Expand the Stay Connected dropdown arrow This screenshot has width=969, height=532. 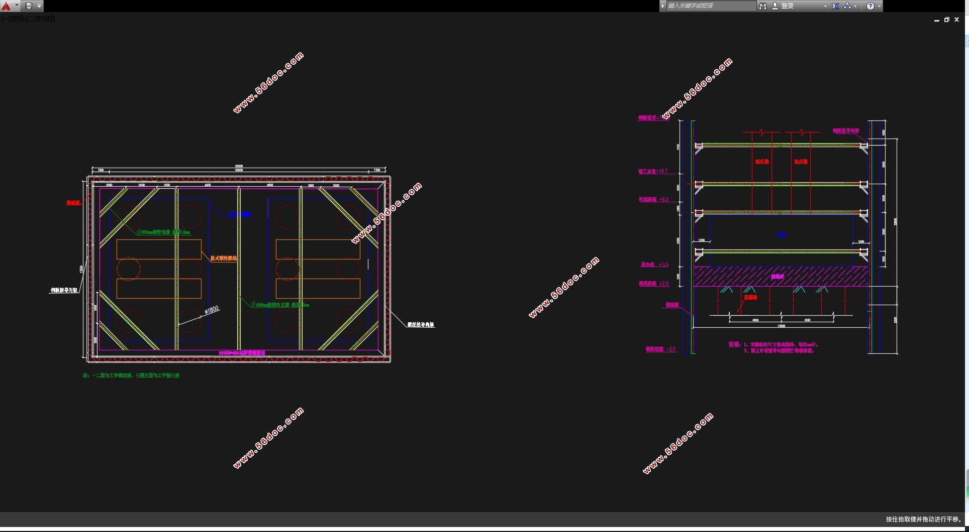tap(855, 6)
